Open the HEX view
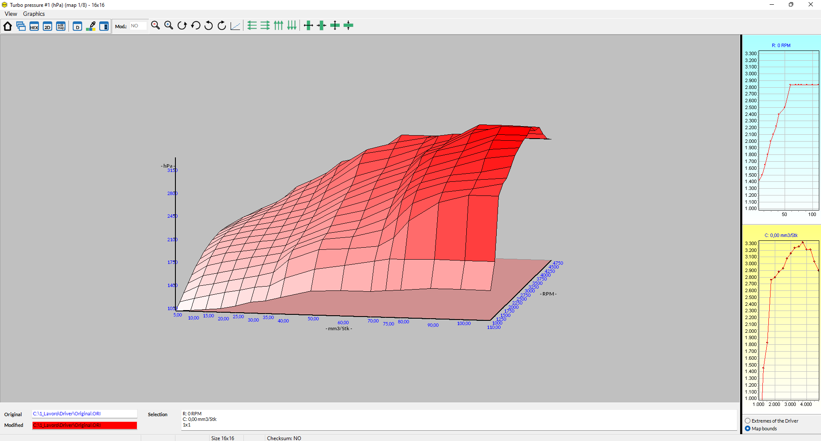 (x=34, y=26)
